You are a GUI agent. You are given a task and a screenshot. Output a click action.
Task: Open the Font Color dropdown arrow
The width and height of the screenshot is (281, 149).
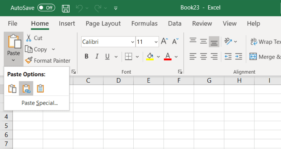point(176,57)
